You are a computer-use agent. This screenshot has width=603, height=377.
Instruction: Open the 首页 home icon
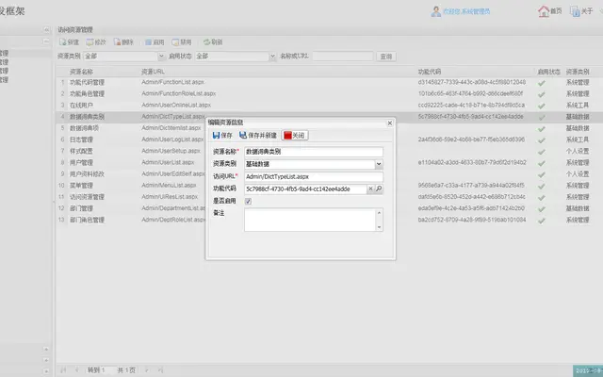click(544, 11)
